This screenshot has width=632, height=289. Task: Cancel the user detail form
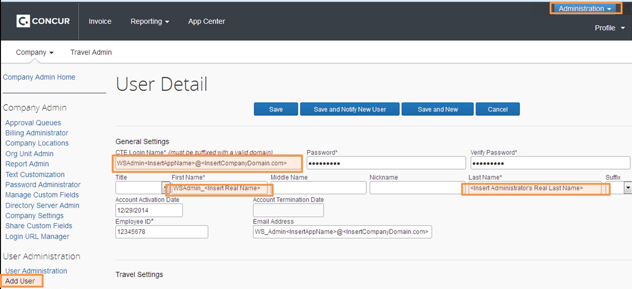coord(498,109)
